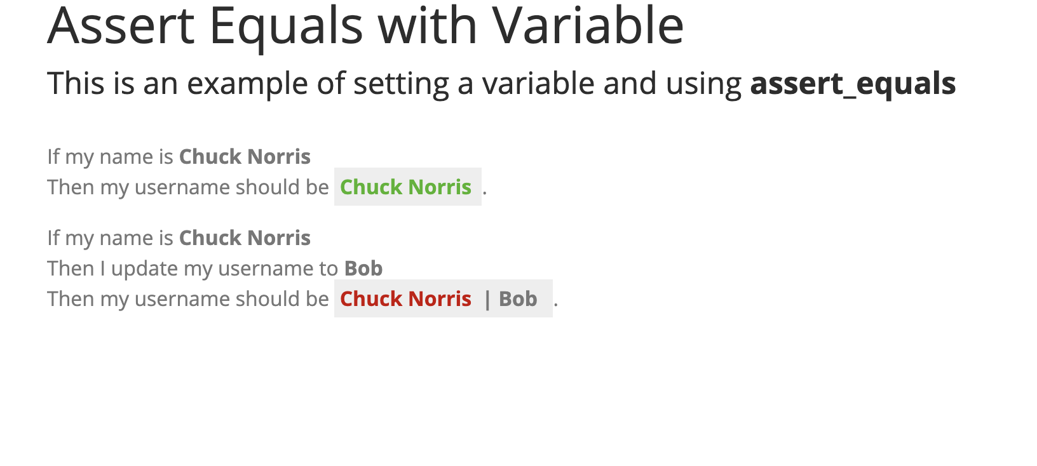The image size is (1037, 466).
Task: Click the green 'Chuck Norris' passing result
Action: [405, 187]
